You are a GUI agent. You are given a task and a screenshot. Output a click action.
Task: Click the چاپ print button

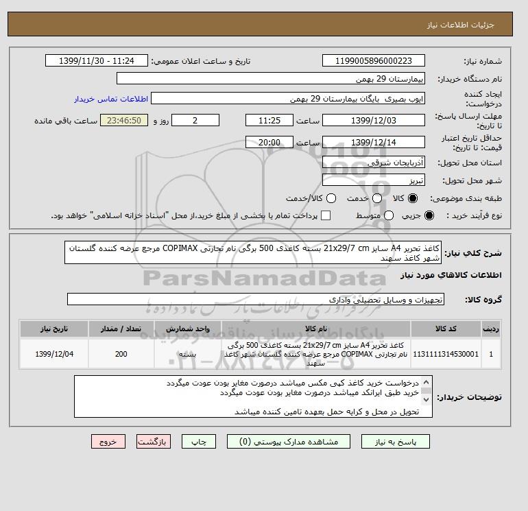point(199,442)
